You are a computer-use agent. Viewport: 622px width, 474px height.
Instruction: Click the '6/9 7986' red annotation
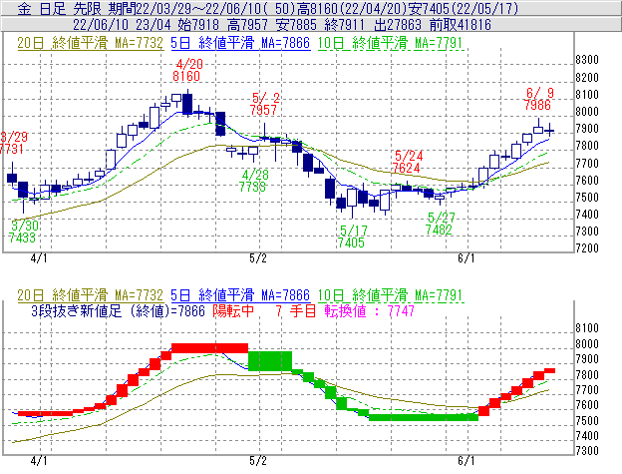point(538,99)
